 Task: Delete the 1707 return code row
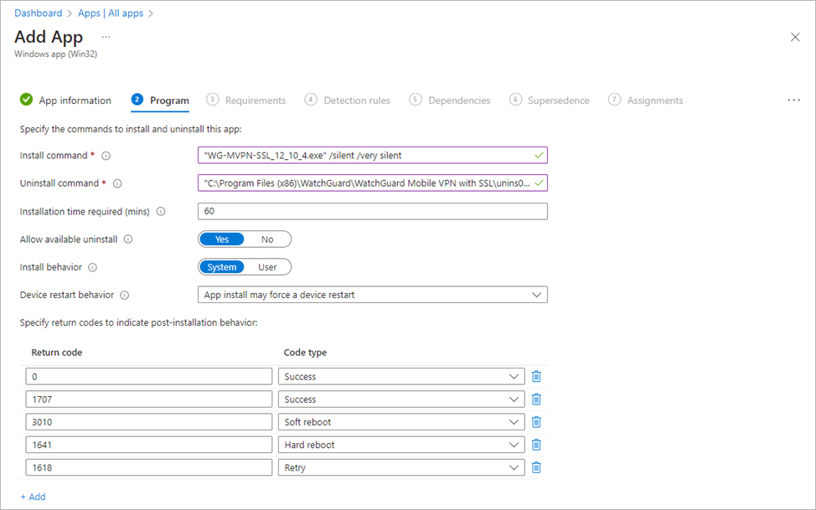[x=536, y=399]
